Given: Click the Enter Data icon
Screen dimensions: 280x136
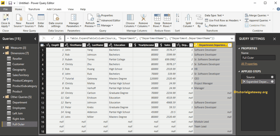Looking at the screenshot, I should 41,17.
